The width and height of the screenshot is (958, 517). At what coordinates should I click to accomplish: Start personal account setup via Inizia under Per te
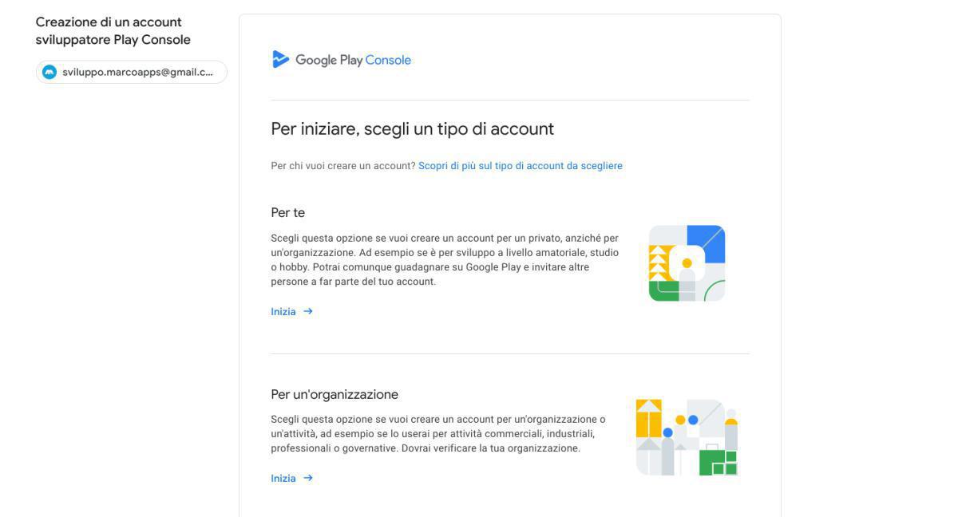(x=283, y=312)
